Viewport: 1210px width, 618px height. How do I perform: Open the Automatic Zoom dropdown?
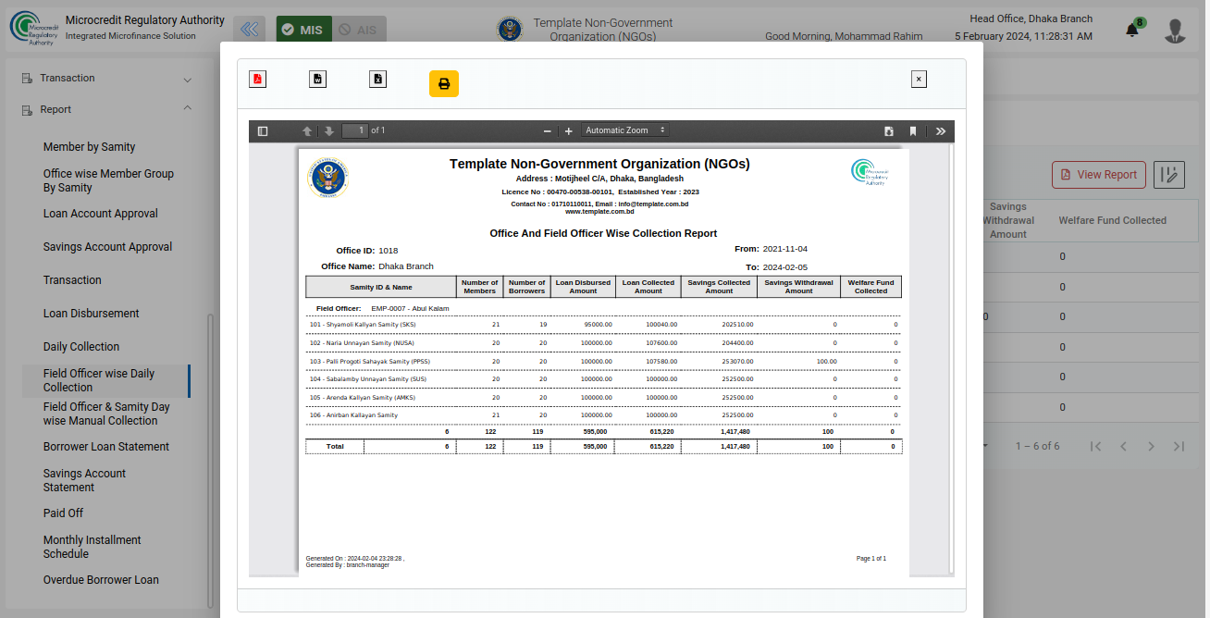(625, 130)
